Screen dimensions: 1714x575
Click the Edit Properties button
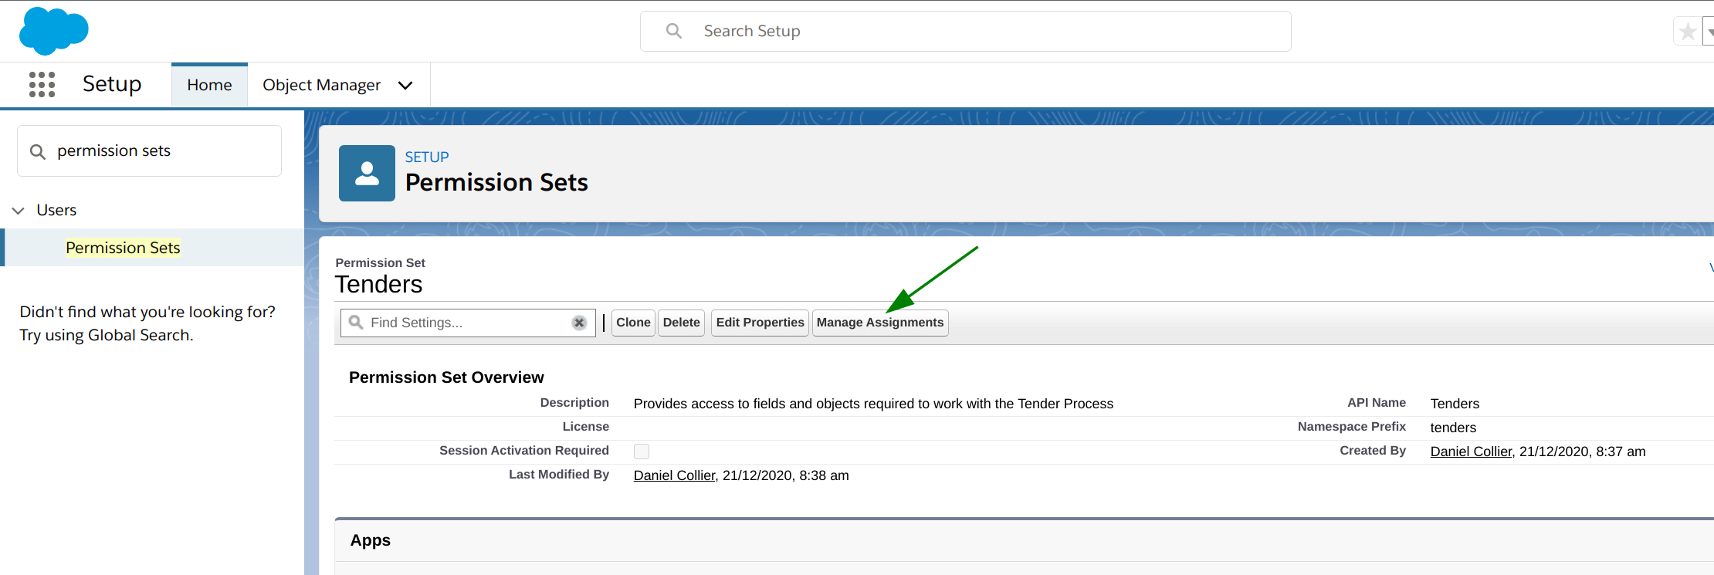pos(760,323)
